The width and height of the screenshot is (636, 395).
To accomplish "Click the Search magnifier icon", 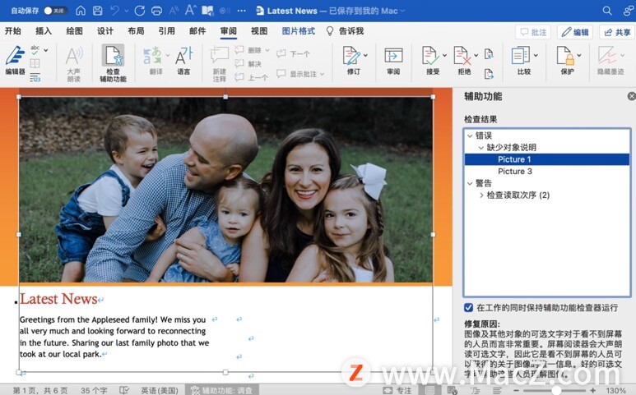I will pyautogui.click(x=607, y=11).
